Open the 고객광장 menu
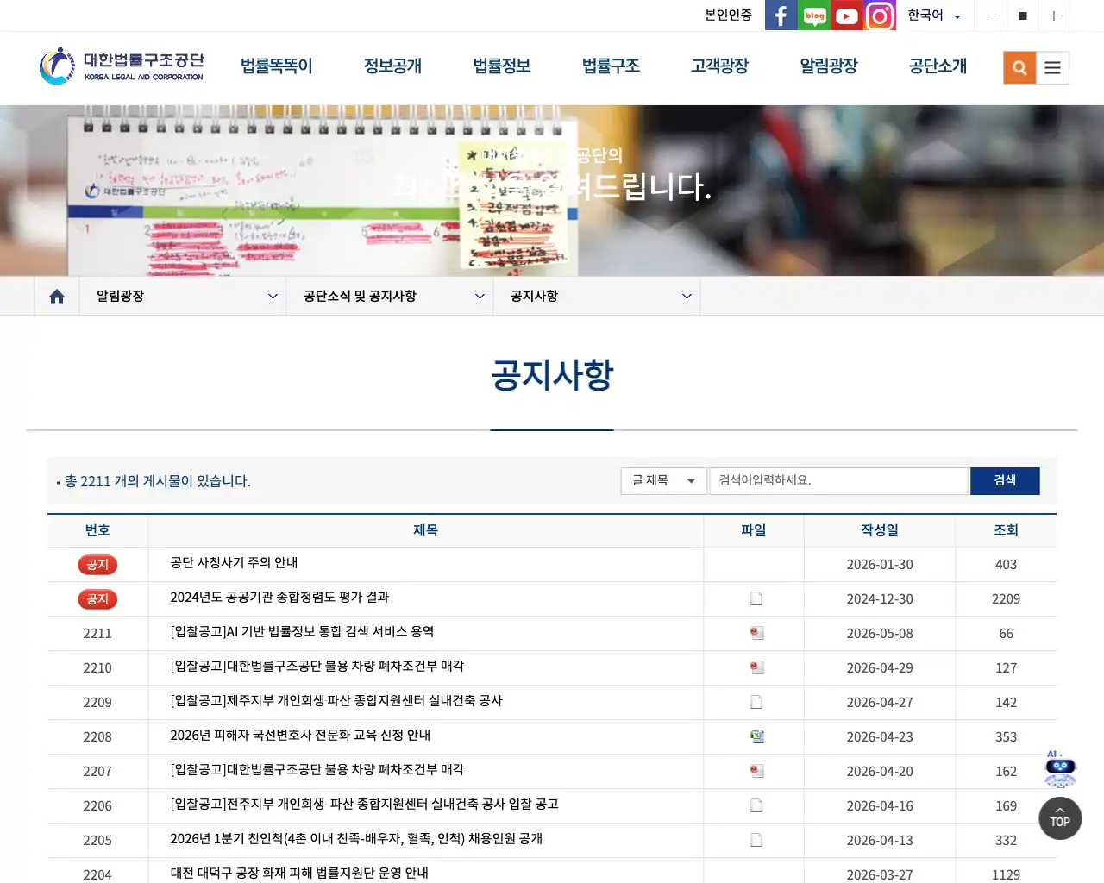Image resolution: width=1104 pixels, height=883 pixels. tap(719, 66)
